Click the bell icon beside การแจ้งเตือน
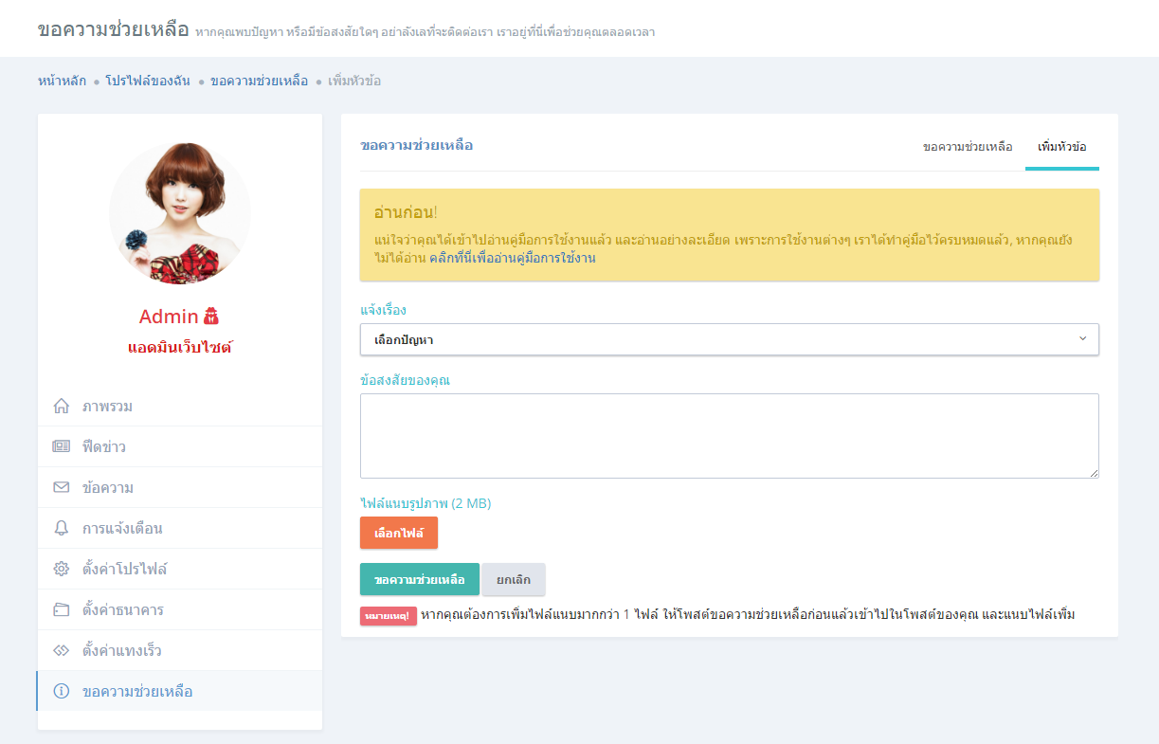1159x744 pixels. click(62, 529)
